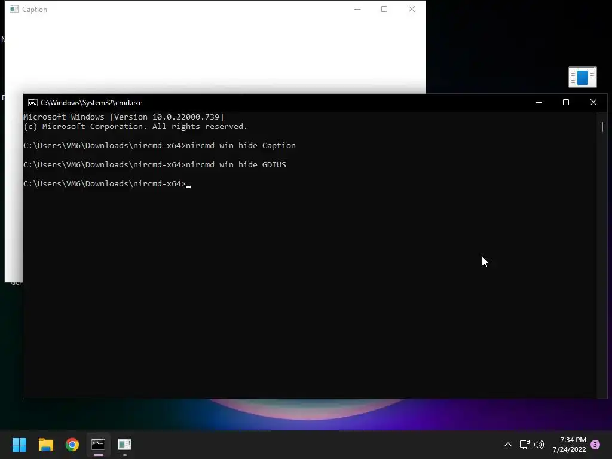Close the cmd.exe window

pos(593,103)
